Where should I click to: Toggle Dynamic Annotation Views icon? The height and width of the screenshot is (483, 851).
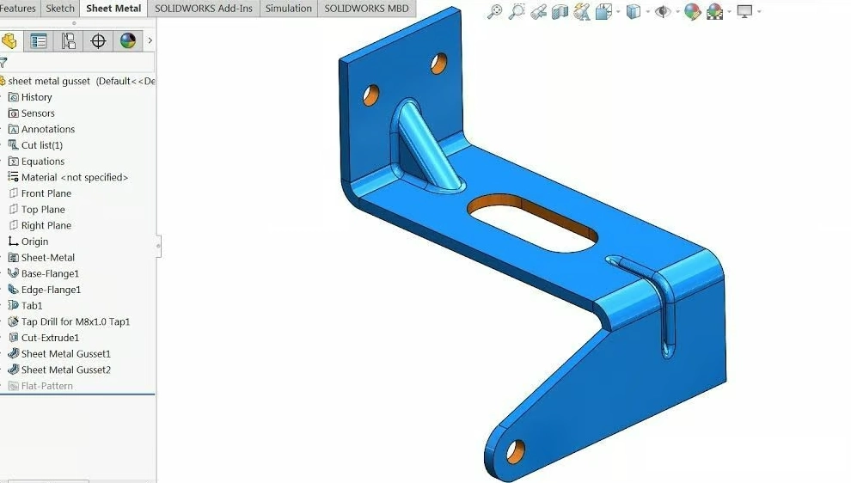pyautogui.click(x=582, y=12)
